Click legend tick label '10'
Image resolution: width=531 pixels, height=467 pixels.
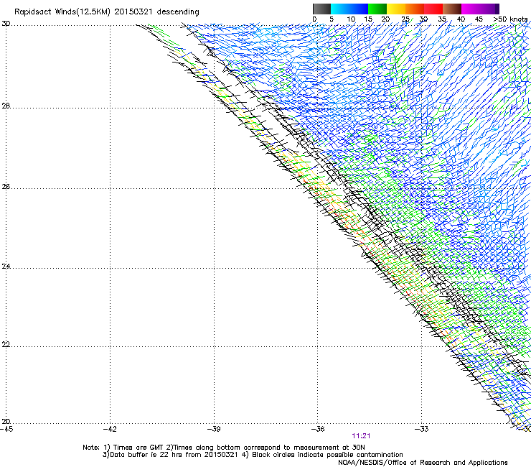click(x=351, y=19)
